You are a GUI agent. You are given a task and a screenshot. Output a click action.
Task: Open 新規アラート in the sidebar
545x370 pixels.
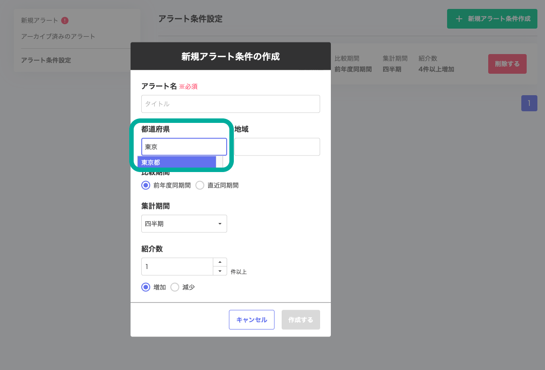pyautogui.click(x=39, y=20)
